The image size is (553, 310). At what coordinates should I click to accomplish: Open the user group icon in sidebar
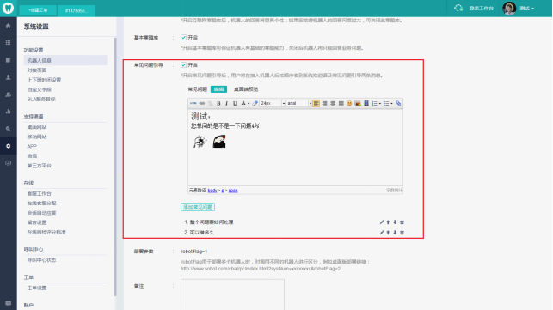(8, 94)
